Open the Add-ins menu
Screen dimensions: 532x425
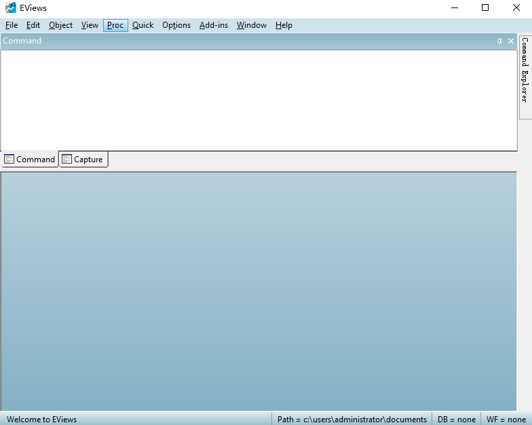pyautogui.click(x=213, y=25)
